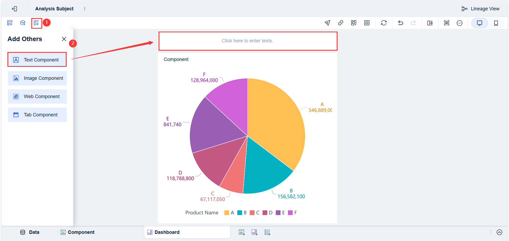509x241 pixels.
Task: Click the orange A legend swatch
Action: click(x=227, y=212)
